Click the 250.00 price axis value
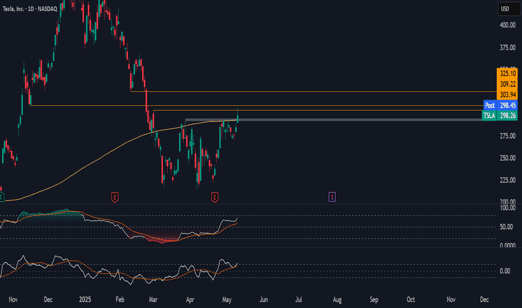Screen dimensions: 522x308 [507, 158]
